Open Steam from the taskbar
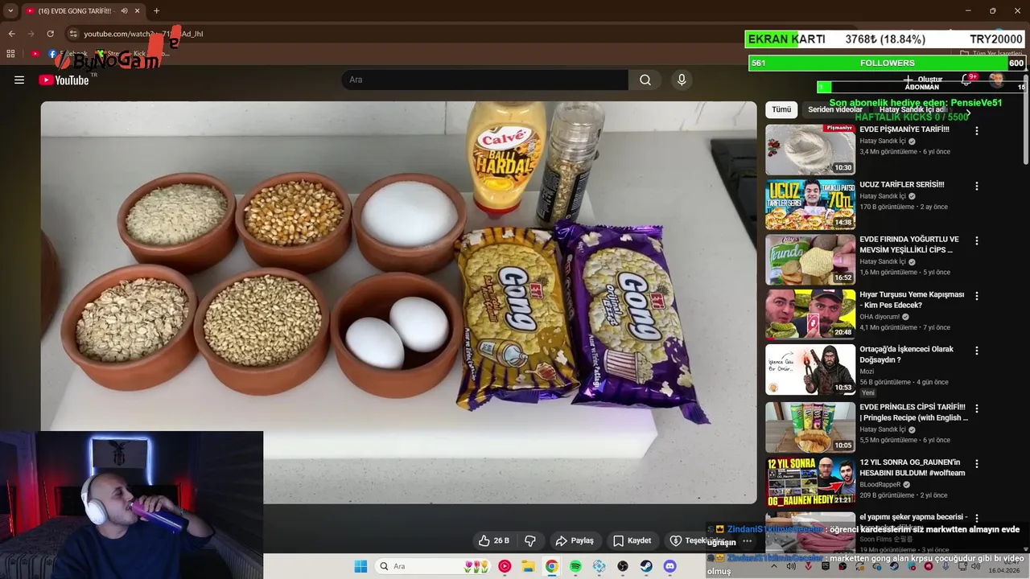Screen dimensions: 1030x579 pos(646,566)
